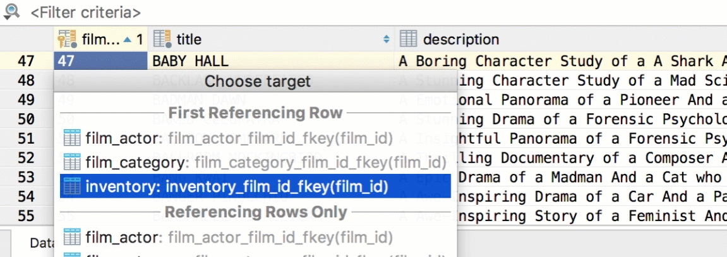This screenshot has width=727, height=257.
Task: Select inventory_film_id_fkey(film_id) target
Action: click(255, 186)
